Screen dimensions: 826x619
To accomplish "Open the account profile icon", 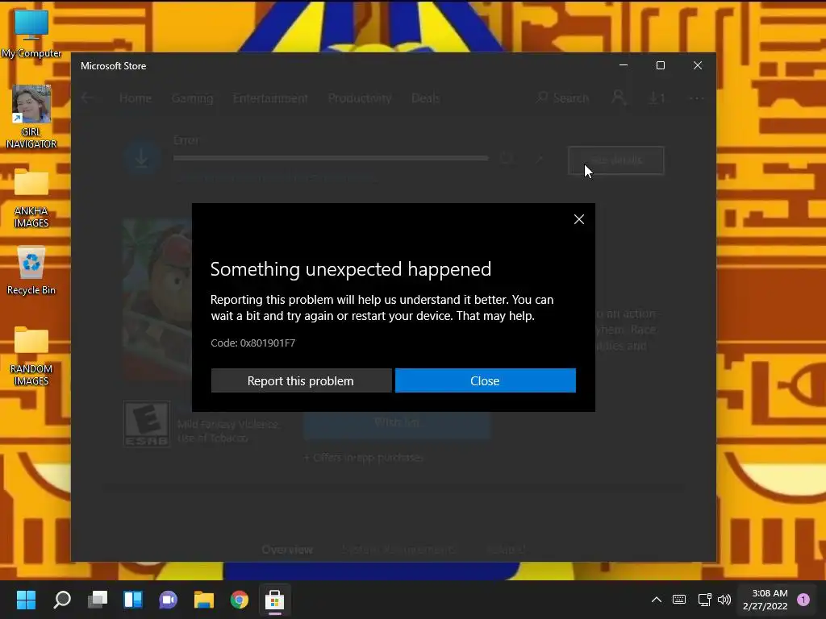I will [619, 98].
